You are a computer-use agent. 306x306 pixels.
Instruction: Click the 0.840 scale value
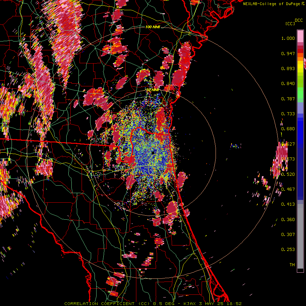(288, 84)
